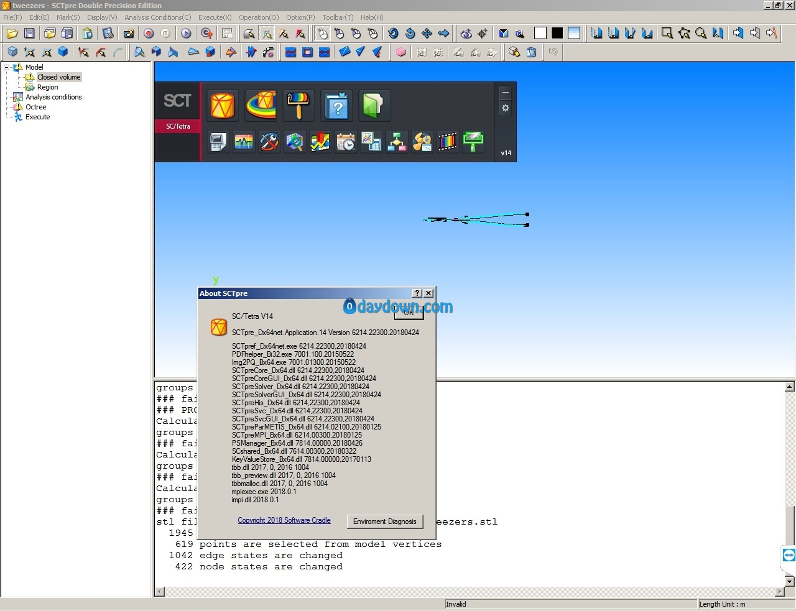Image resolution: width=796 pixels, height=611 pixels.
Task: Select Execute in the model tree
Action: click(37, 117)
